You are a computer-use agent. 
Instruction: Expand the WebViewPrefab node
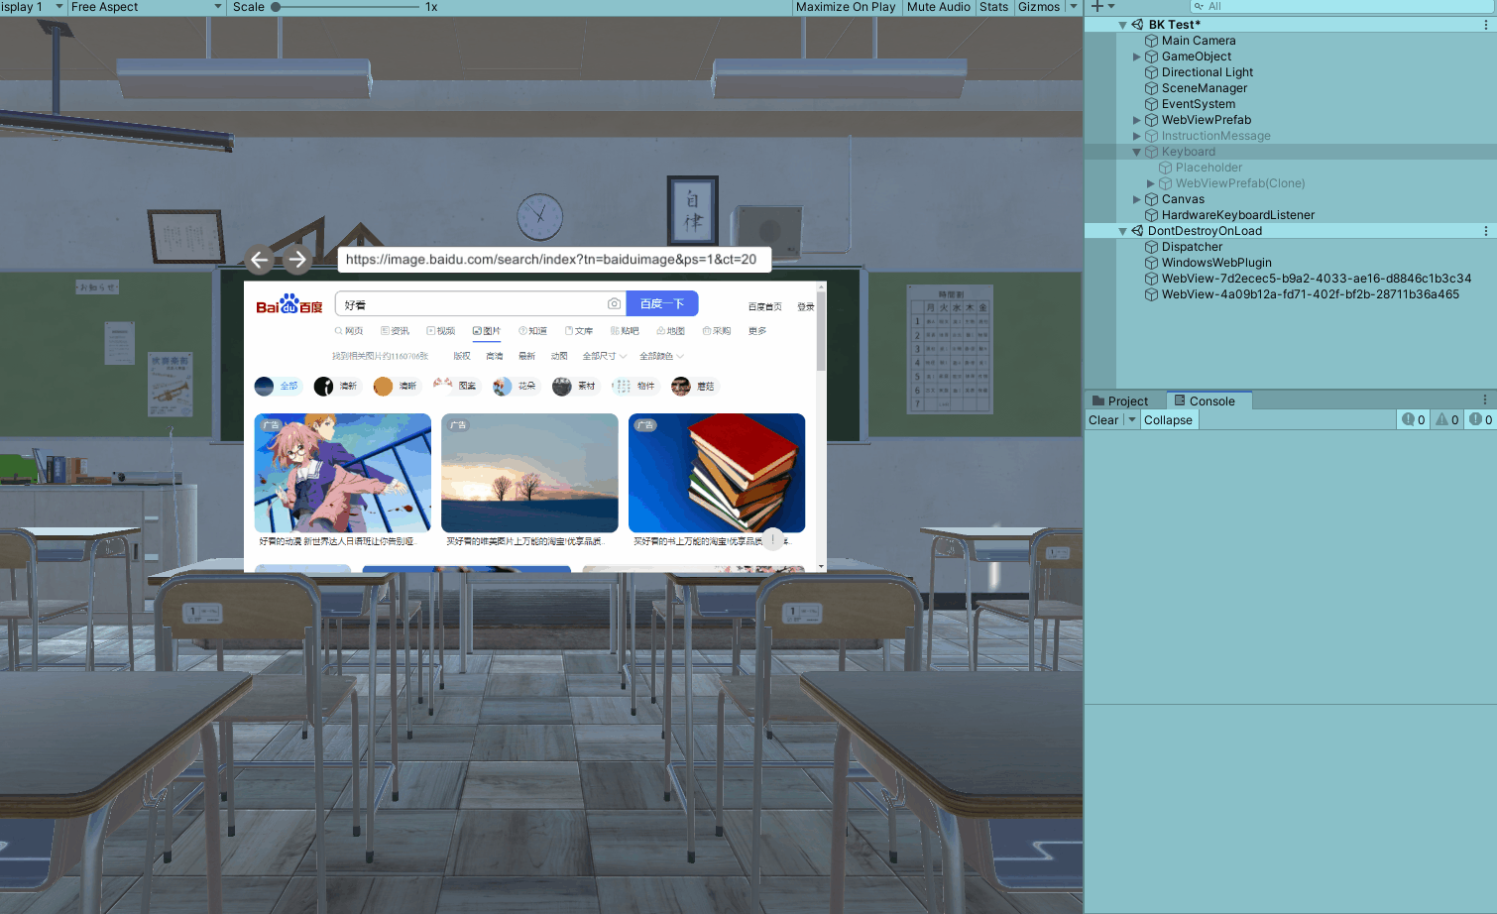click(x=1137, y=120)
